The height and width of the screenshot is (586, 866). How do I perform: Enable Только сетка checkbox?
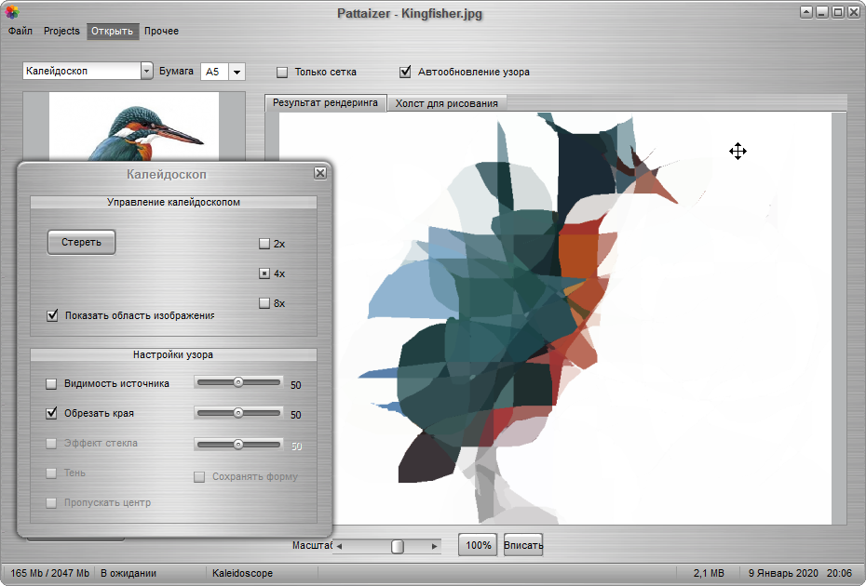coord(282,73)
